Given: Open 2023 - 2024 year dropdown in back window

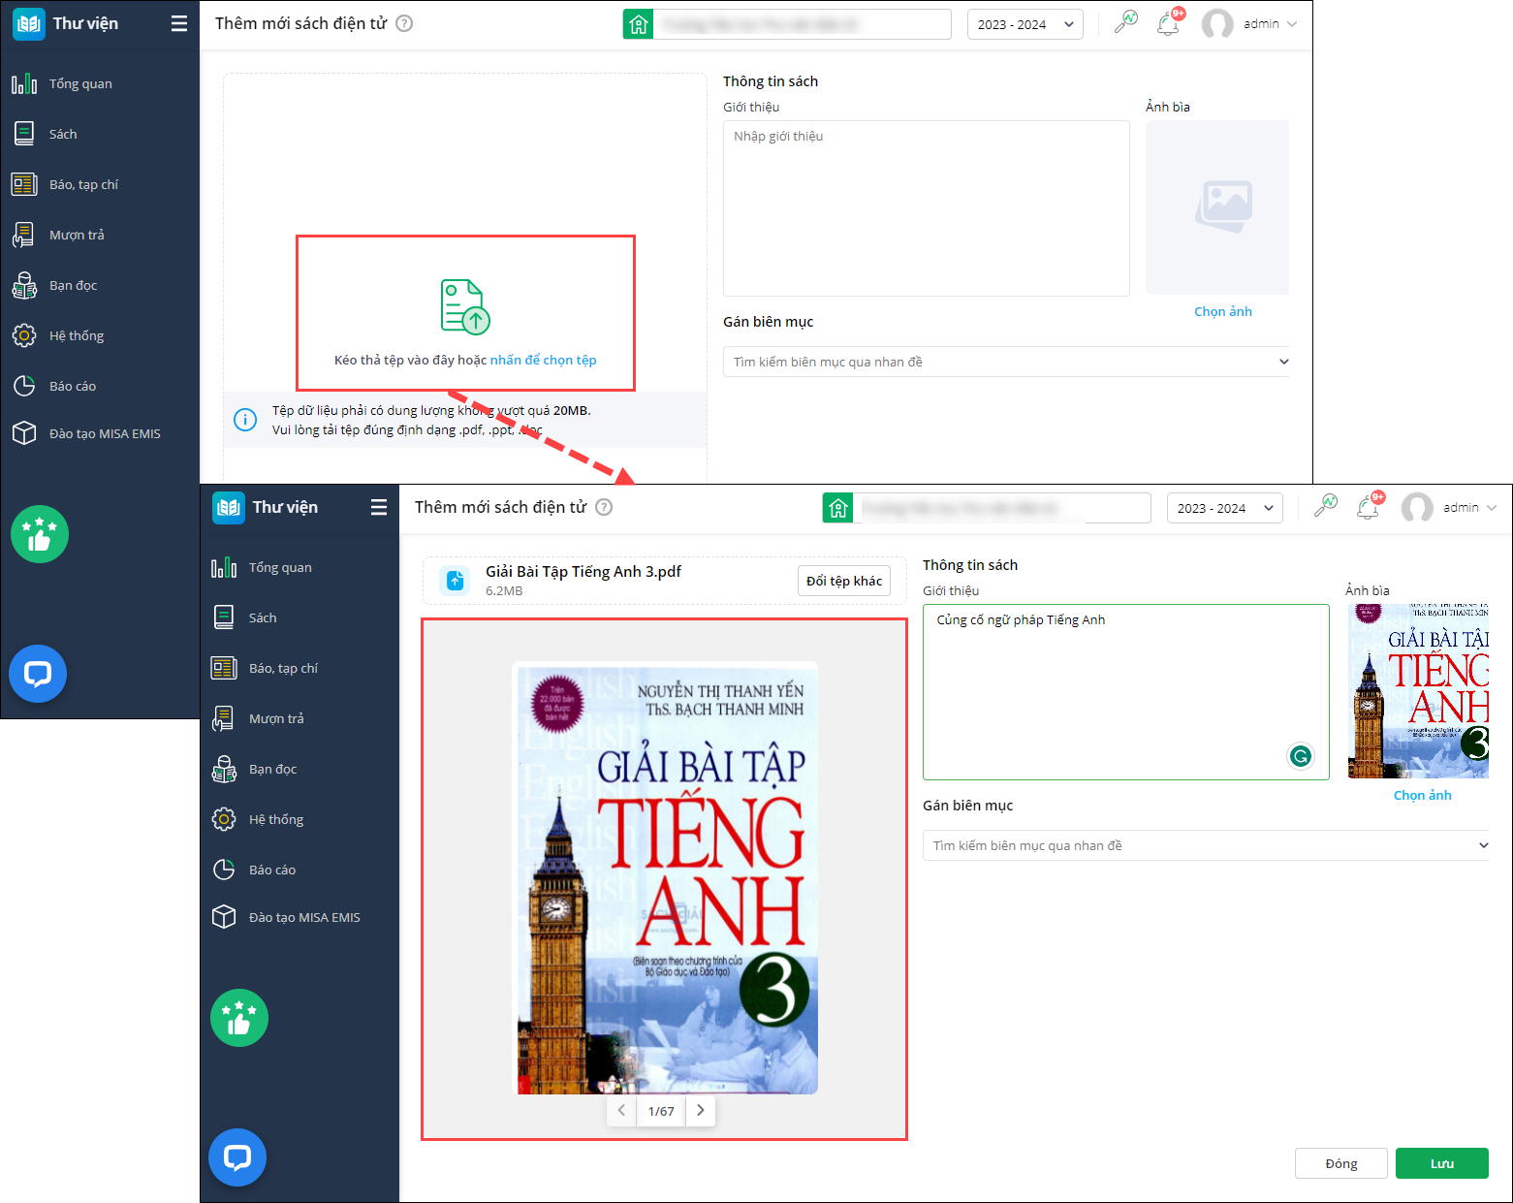Looking at the screenshot, I should (x=1025, y=24).
